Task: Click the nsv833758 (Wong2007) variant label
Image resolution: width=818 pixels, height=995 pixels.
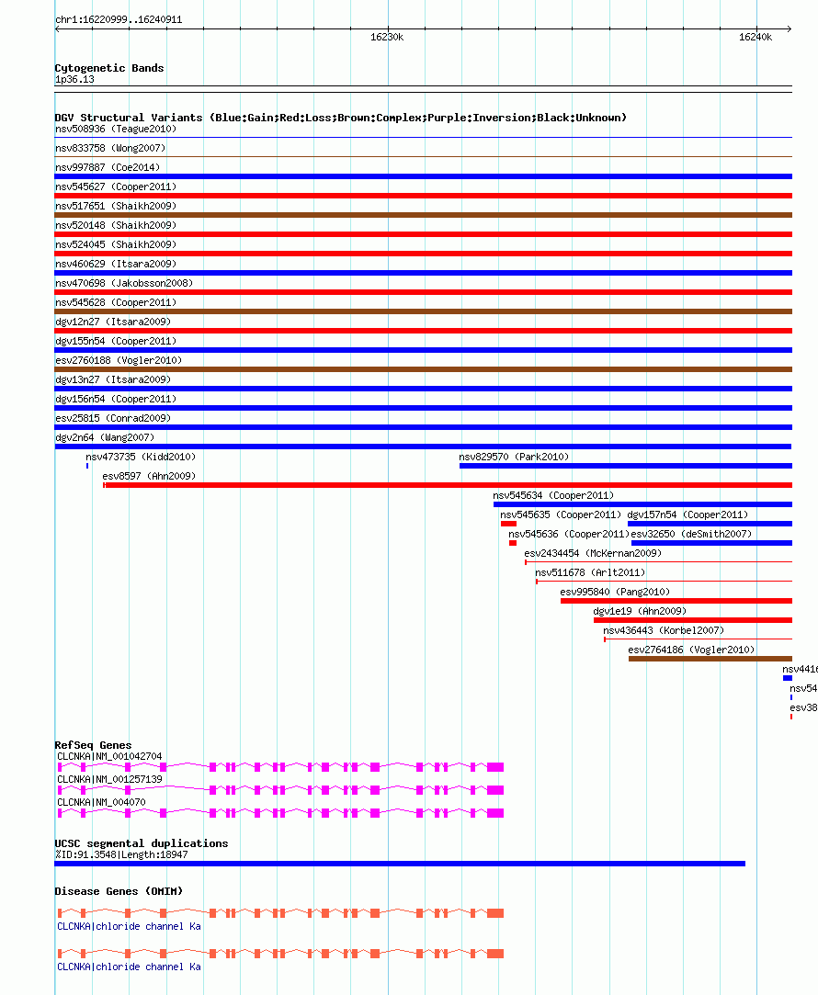Action: (x=110, y=148)
